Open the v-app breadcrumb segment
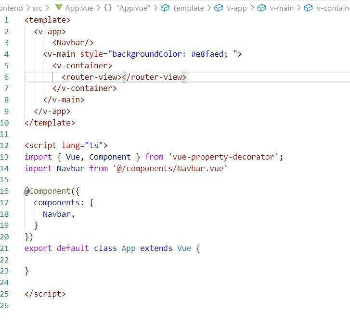The image size is (350, 336). tap(237, 9)
